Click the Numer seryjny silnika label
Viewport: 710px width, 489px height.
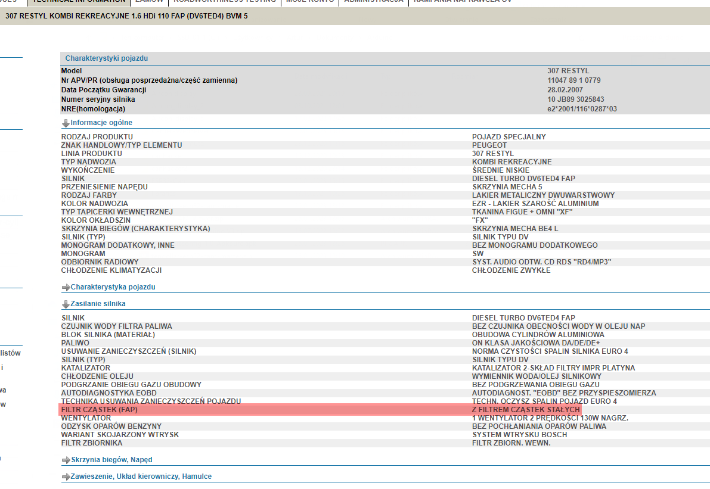tap(98, 99)
